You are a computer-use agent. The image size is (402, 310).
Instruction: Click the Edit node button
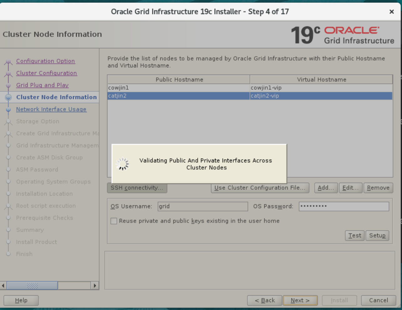coord(350,188)
